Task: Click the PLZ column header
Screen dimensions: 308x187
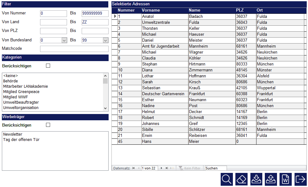Action: coord(240,10)
